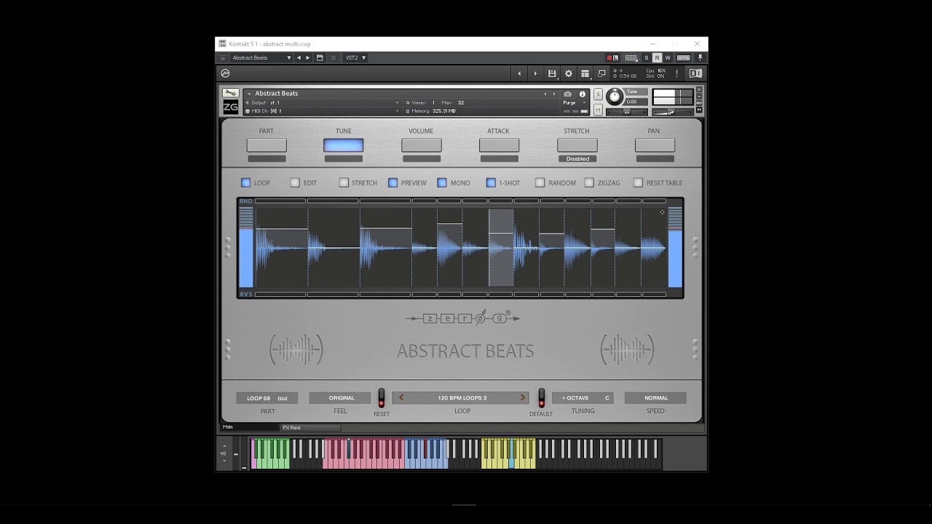Open the ORIGINAL feel selector
The height and width of the screenshot is (524, 932).
tap(341, 398)
